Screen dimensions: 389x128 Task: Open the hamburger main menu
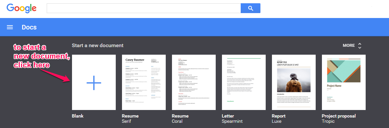coord(10,27)
